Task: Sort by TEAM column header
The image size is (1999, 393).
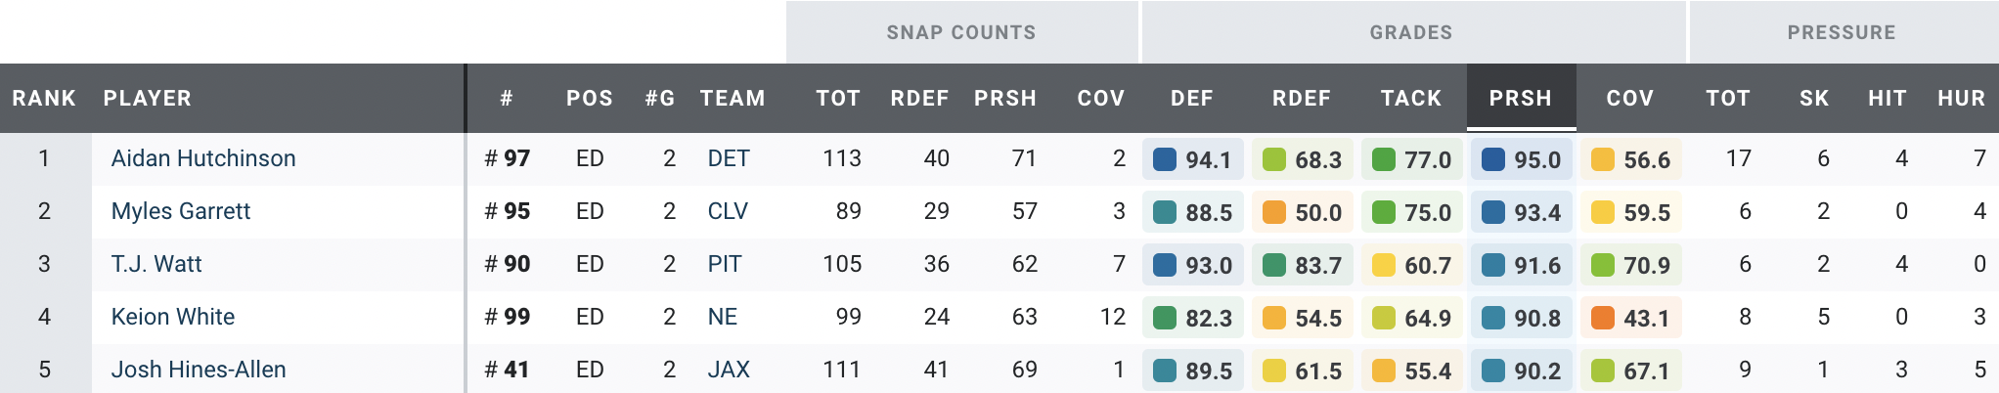Action: point(733,98)
